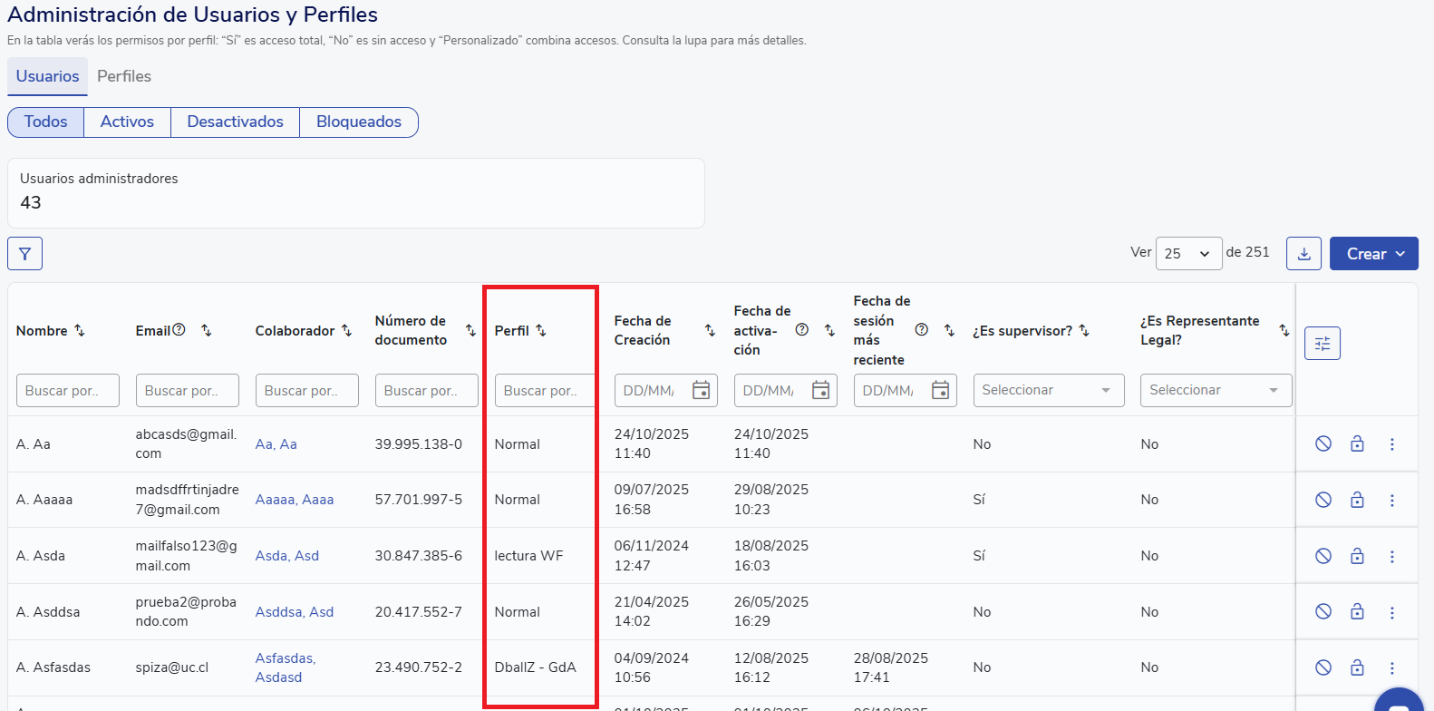Viewport: 1434px width, 711px height.
Task: Open the filter funnel icon
Action: [24, 254]
